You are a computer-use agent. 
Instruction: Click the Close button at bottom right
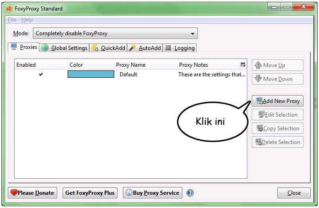coord(294,193)
